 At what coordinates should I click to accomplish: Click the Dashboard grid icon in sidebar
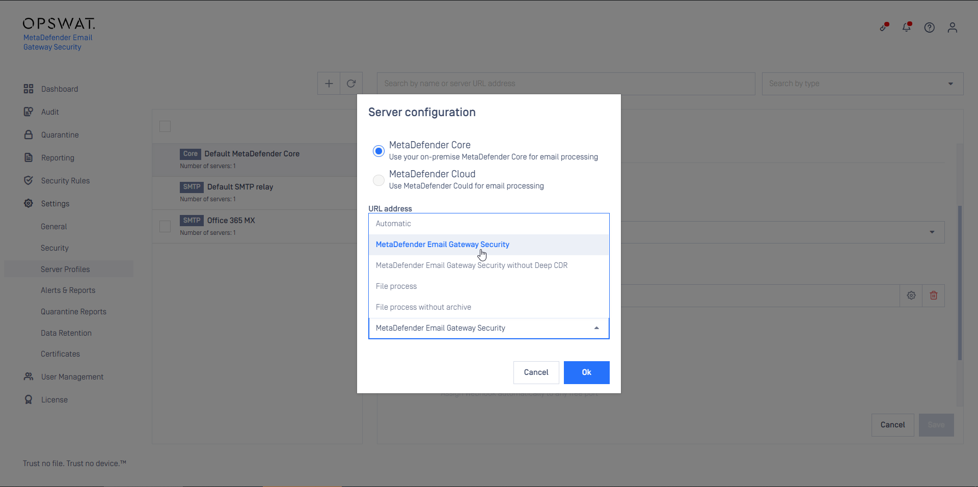[x=29, y=89]
